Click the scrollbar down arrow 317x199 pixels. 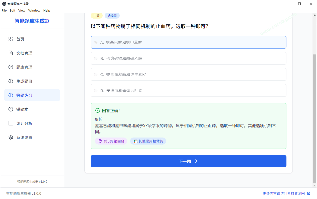pos(314,185)
